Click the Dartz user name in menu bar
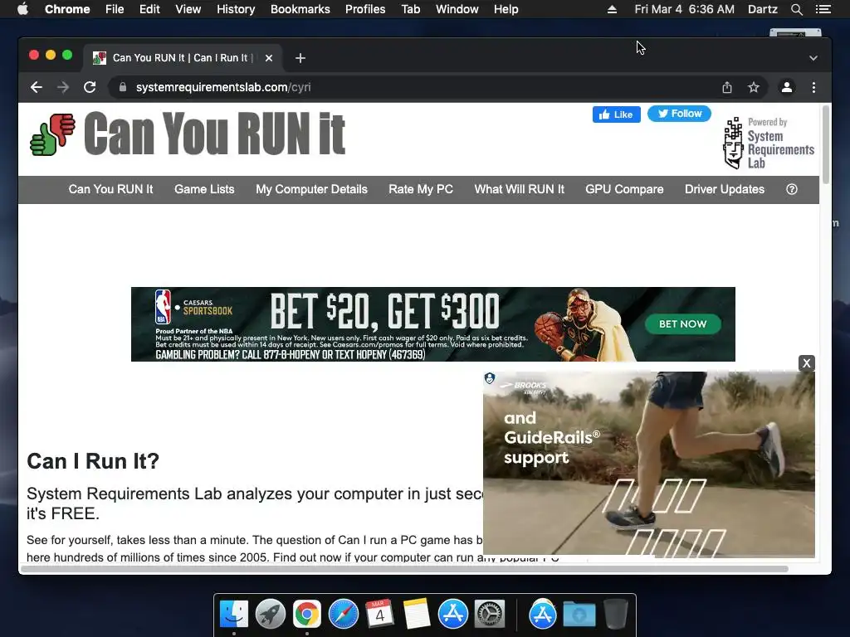 (x=763, y=9)
